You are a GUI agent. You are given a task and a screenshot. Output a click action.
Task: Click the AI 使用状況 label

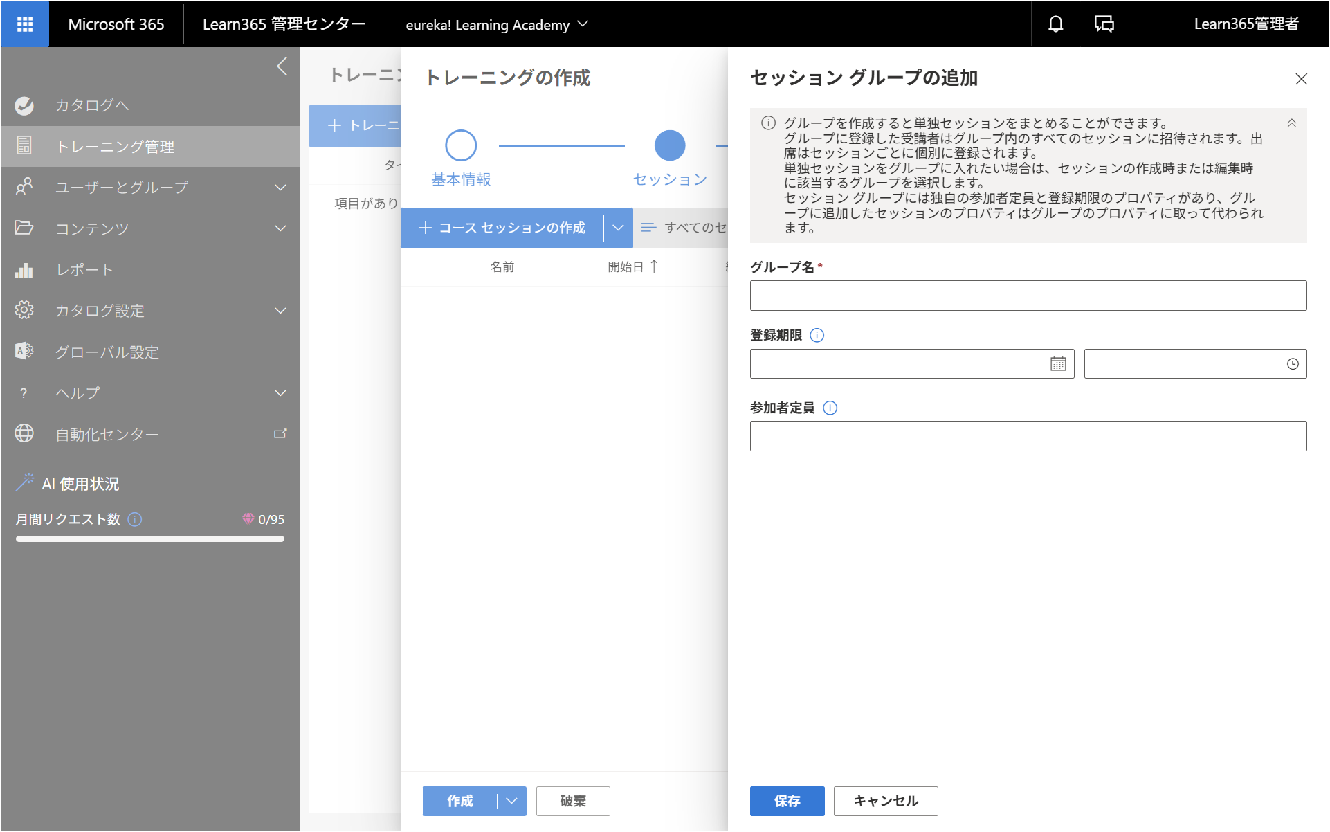[80, 484]
